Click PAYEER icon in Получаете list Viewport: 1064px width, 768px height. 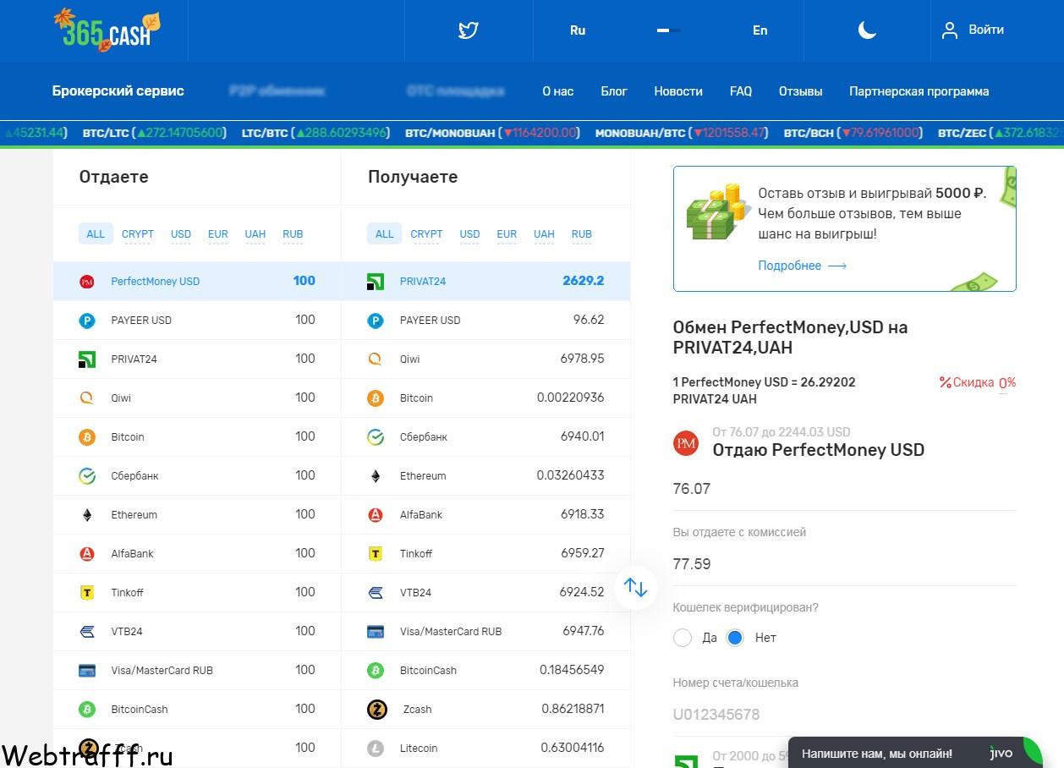376,321
